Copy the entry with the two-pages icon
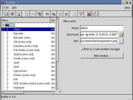 54,14
